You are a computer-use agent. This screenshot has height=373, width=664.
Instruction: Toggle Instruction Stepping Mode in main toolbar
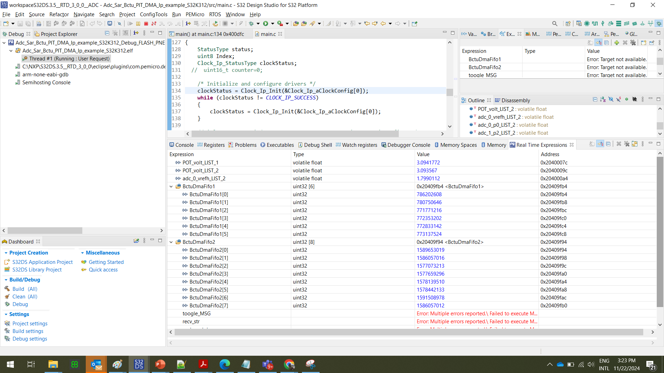point(188,23)
